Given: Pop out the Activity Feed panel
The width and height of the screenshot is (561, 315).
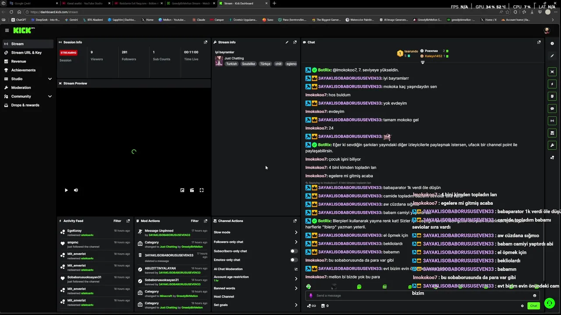Looking at the screenshot, I should (x=128, y=221).
